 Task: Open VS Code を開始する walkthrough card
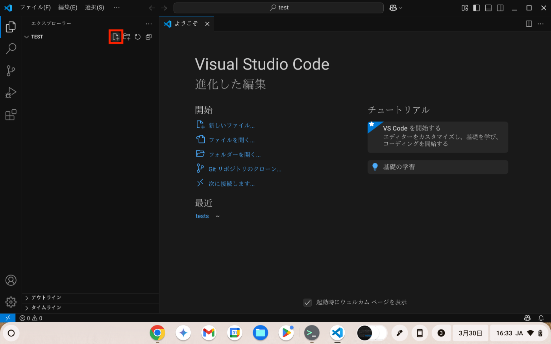pos(438,137)
